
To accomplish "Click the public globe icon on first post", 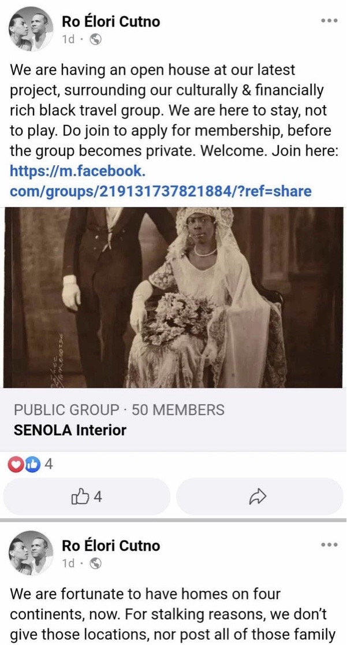I will [x=95, y=39].
